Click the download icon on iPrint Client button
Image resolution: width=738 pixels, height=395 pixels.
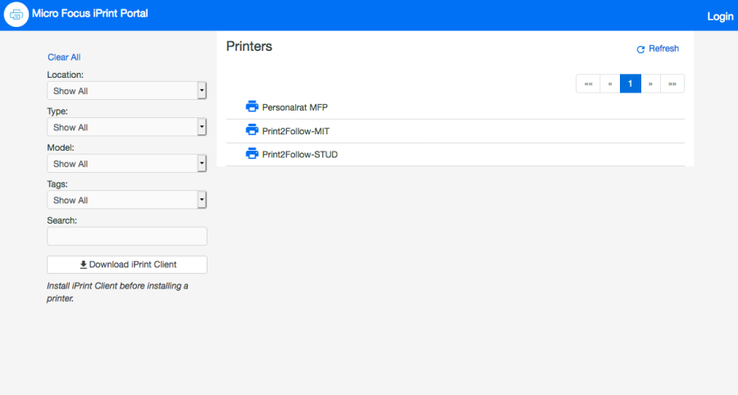[83, 265]
